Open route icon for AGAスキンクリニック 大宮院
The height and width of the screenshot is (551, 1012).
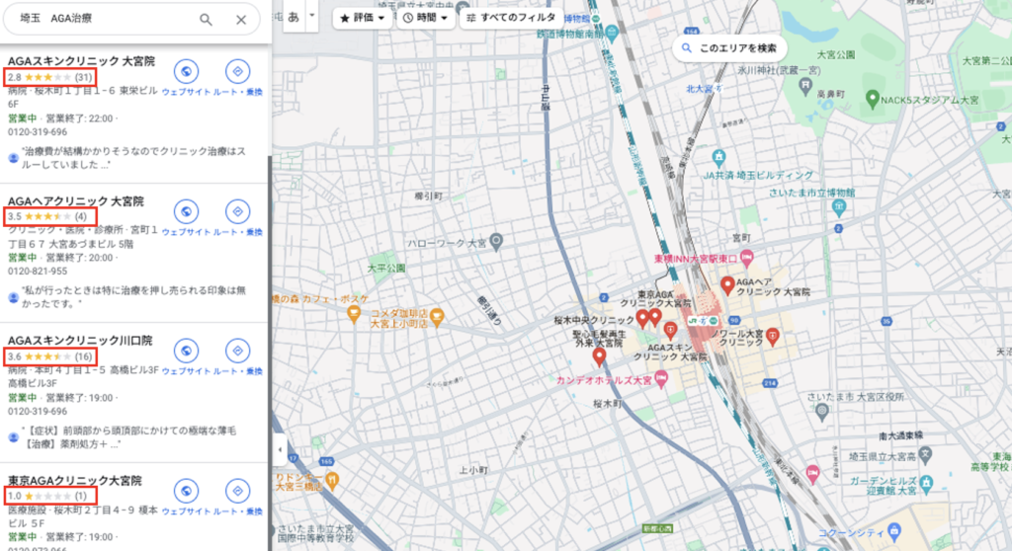click(x=237, y=72)
